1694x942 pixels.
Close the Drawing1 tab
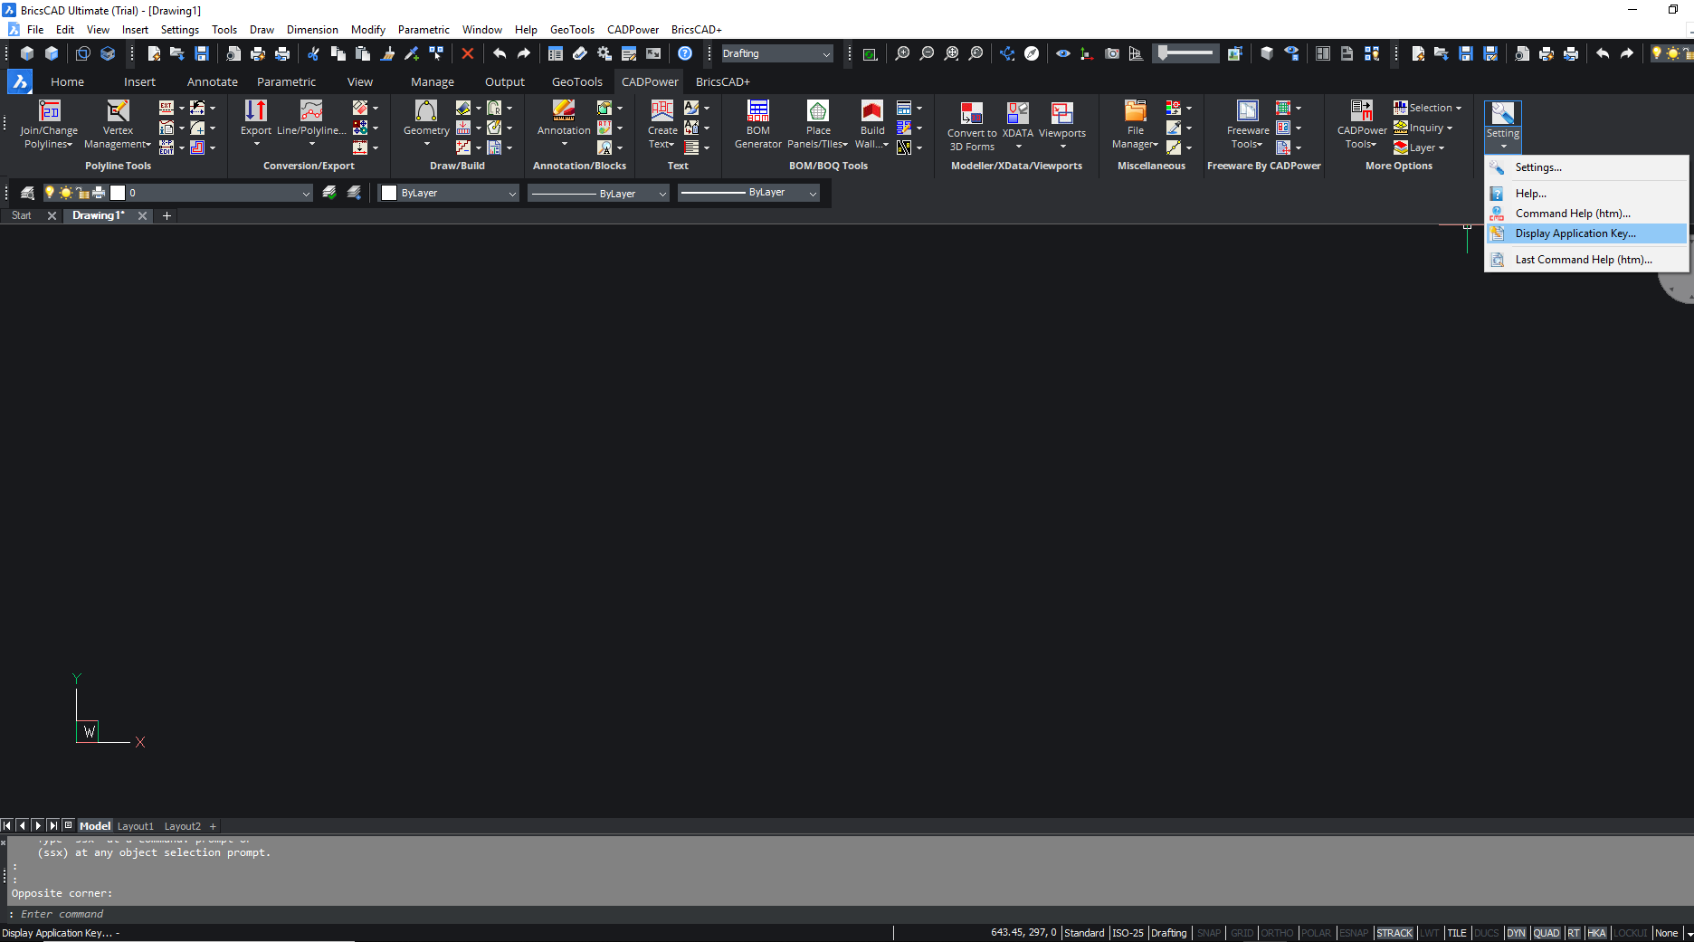[x=142, y=215]
